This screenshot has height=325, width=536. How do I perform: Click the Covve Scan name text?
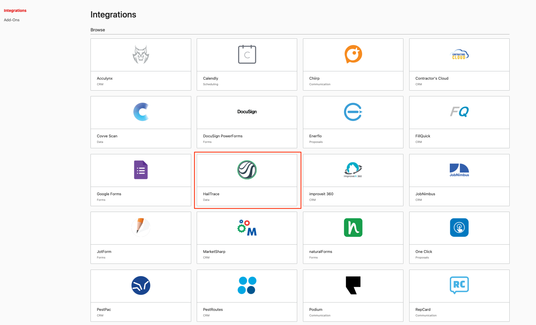click(107, 136)
